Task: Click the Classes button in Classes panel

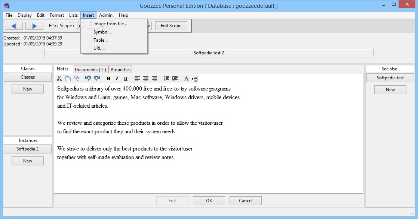Action: pyautogui.click(x=28, y=77)
